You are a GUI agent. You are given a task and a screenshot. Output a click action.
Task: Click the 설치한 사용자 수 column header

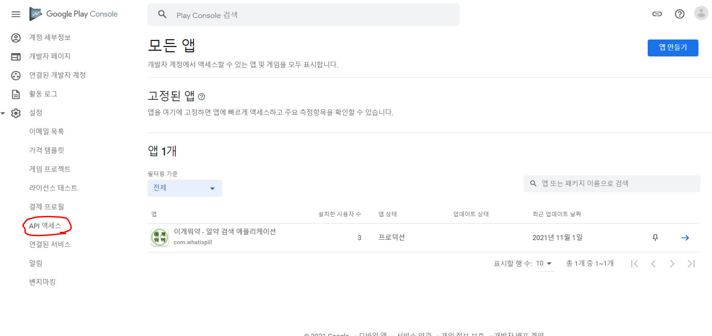[340, 214]
